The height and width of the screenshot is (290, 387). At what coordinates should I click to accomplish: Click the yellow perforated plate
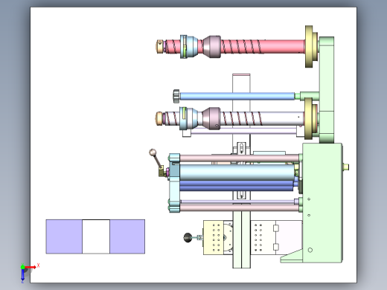pos(214,237)
